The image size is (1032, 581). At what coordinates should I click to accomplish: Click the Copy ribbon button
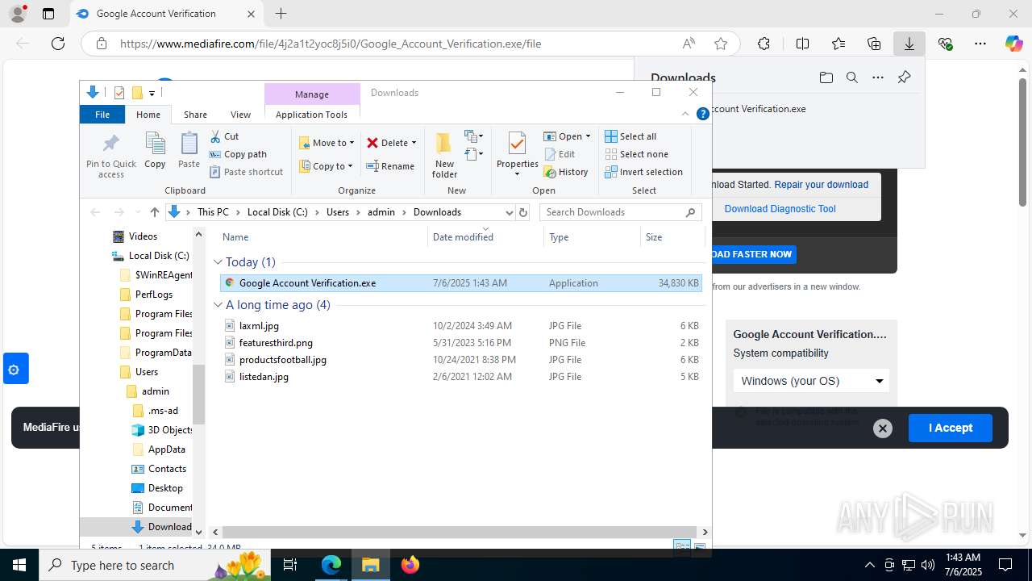155,151
